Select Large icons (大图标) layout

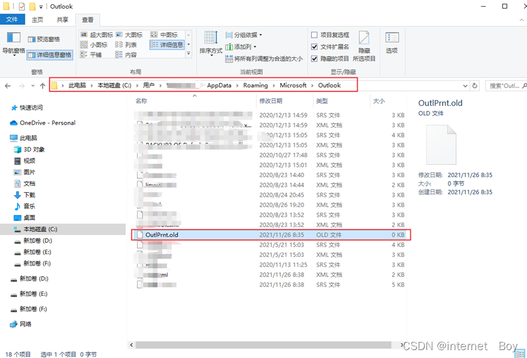pyautogui.click(x=129, y=35)
